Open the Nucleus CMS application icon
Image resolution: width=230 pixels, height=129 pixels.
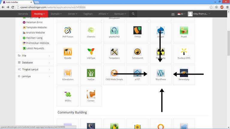184,52
